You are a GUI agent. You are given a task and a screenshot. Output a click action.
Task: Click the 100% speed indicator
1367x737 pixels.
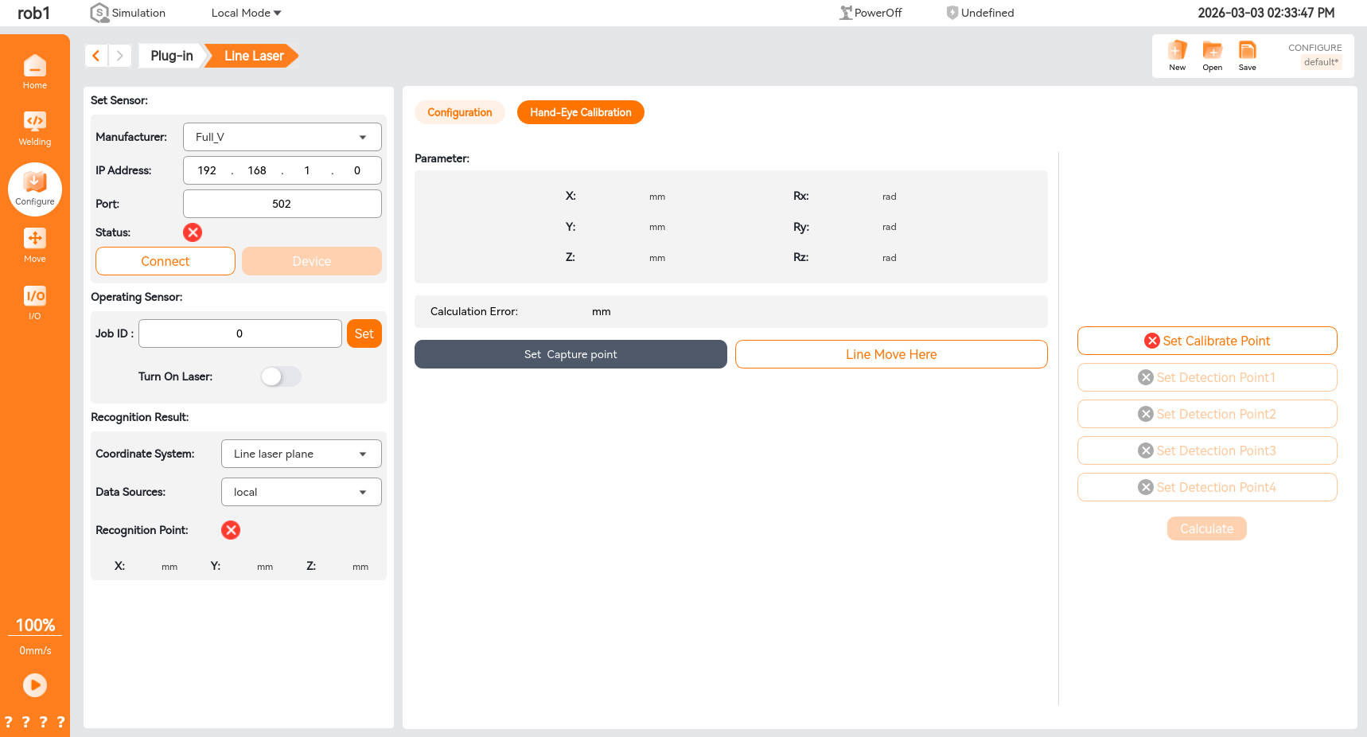pos(35,626)
